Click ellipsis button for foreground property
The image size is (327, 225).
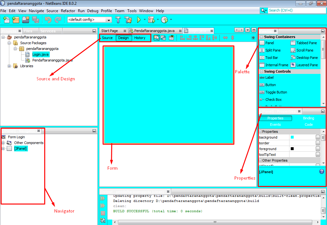click(x=318, y=149)
